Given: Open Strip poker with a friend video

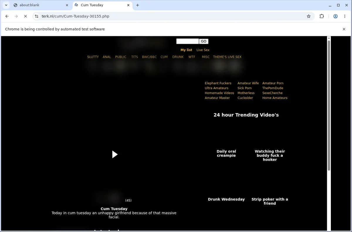Looking at the screenshot, I should pos(270,201).
